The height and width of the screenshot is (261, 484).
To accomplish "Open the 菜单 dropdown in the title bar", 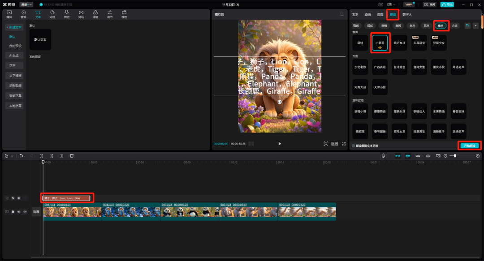I will pos(26,4).
